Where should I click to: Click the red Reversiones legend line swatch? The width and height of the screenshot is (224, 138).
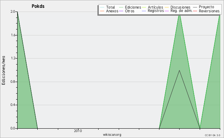pyautogui.click(x=195, y=11)
